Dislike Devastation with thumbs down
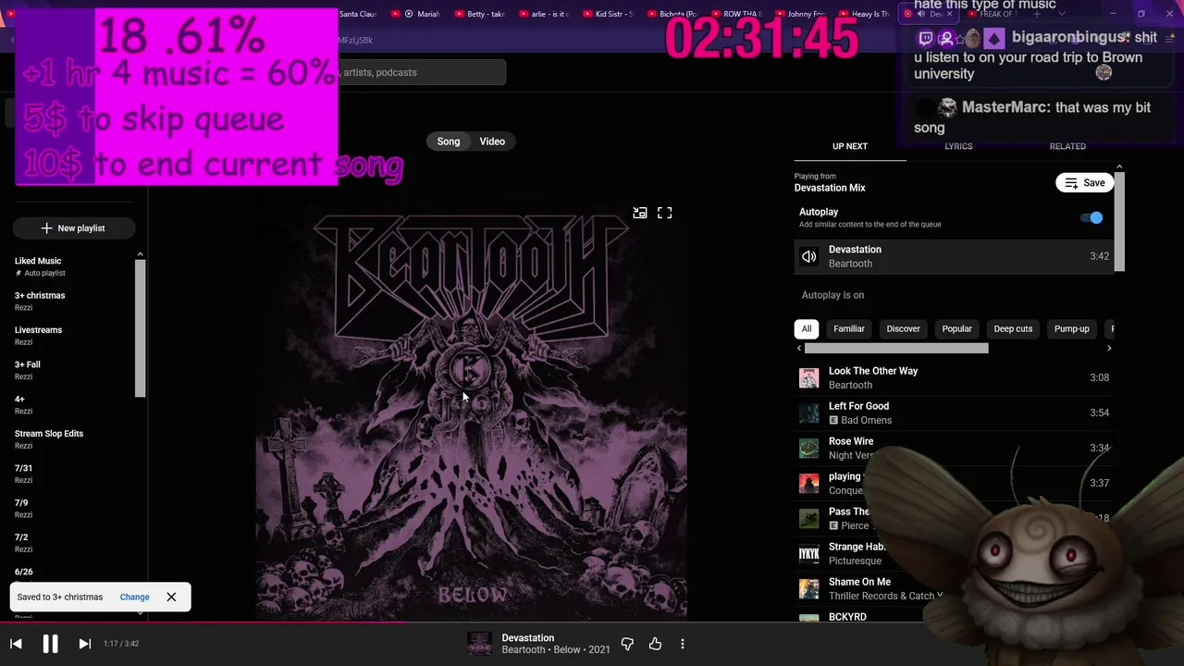1184x666 pixels. [x=627, y=644]
